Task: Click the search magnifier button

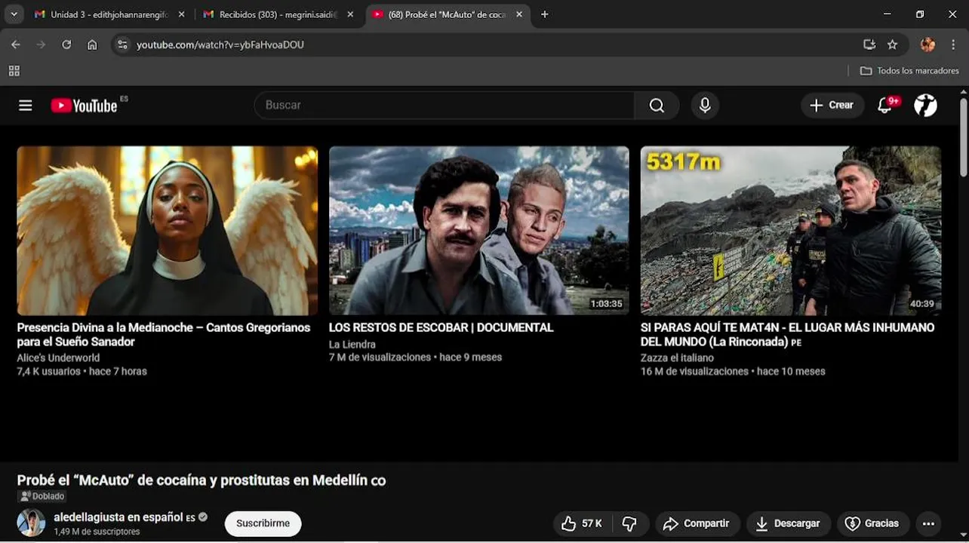Action: (657, 106)
